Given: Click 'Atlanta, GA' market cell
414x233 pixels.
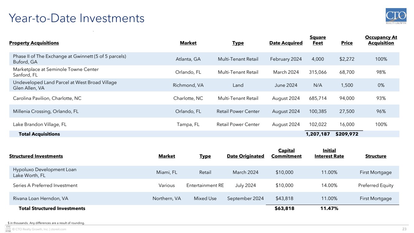Looking at the screenshot, I should pyautogui.click(x=188, y=59).
